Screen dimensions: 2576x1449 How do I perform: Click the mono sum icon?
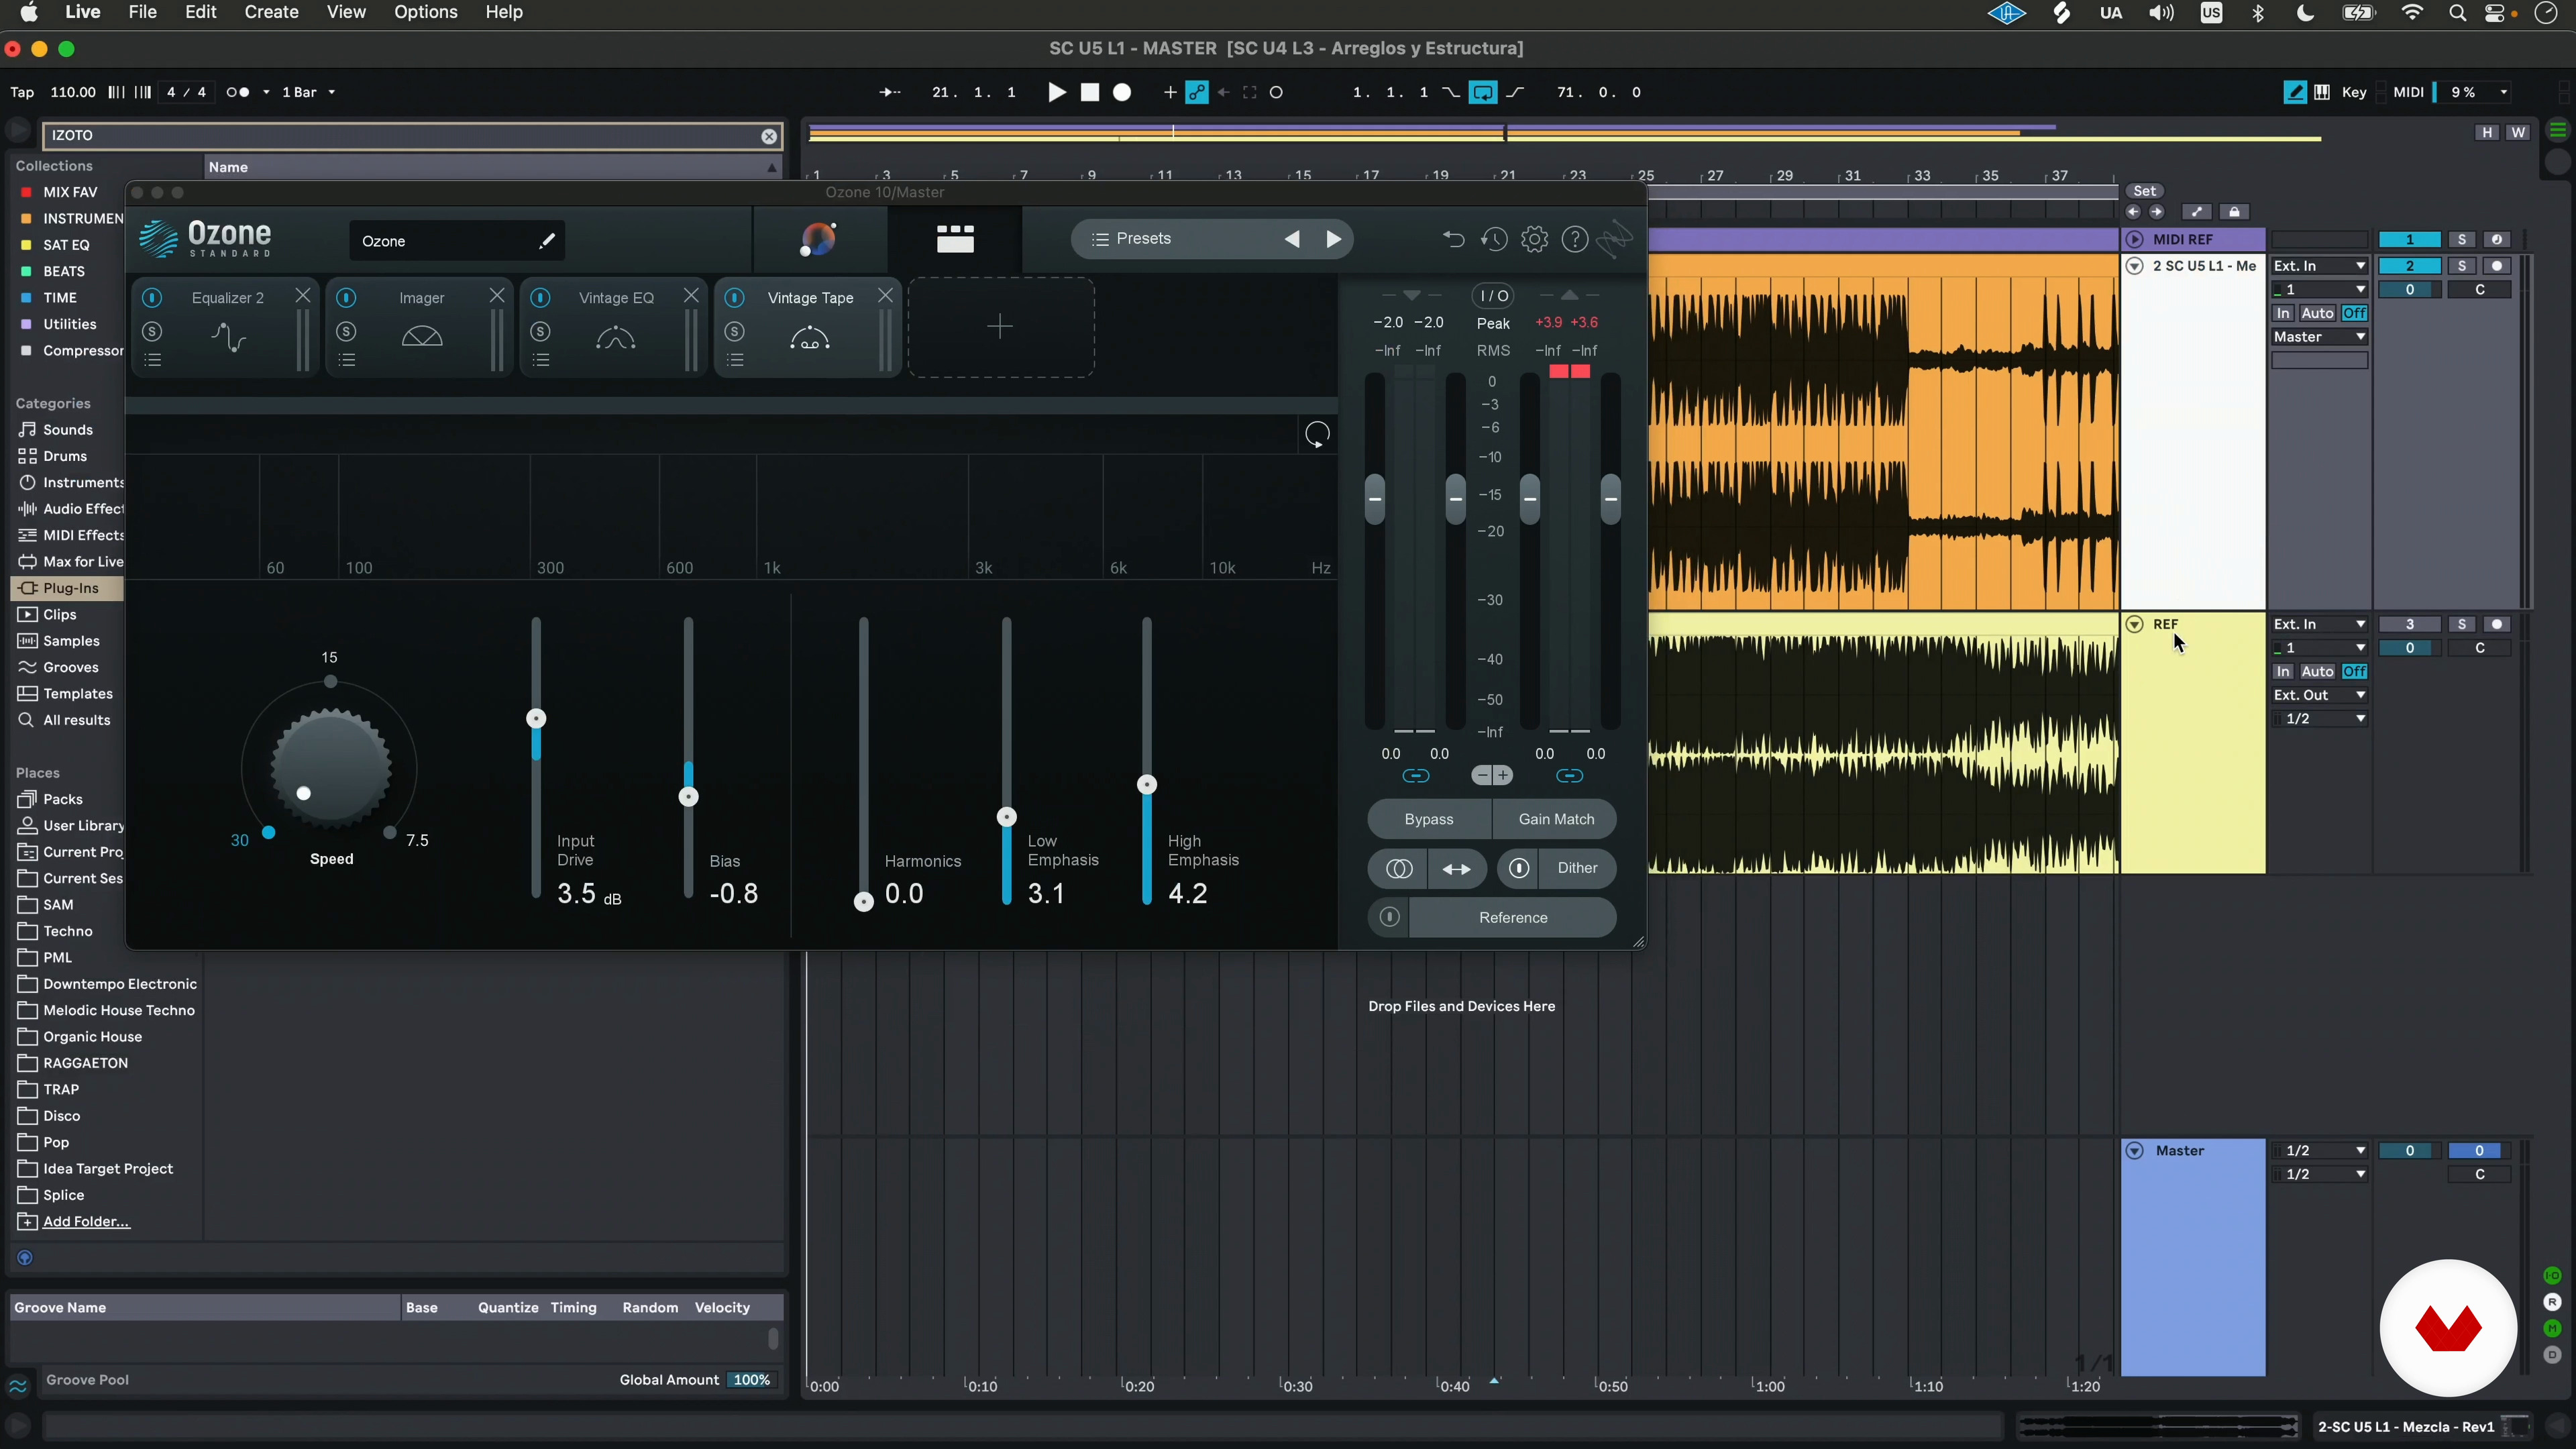[1398, 869]
